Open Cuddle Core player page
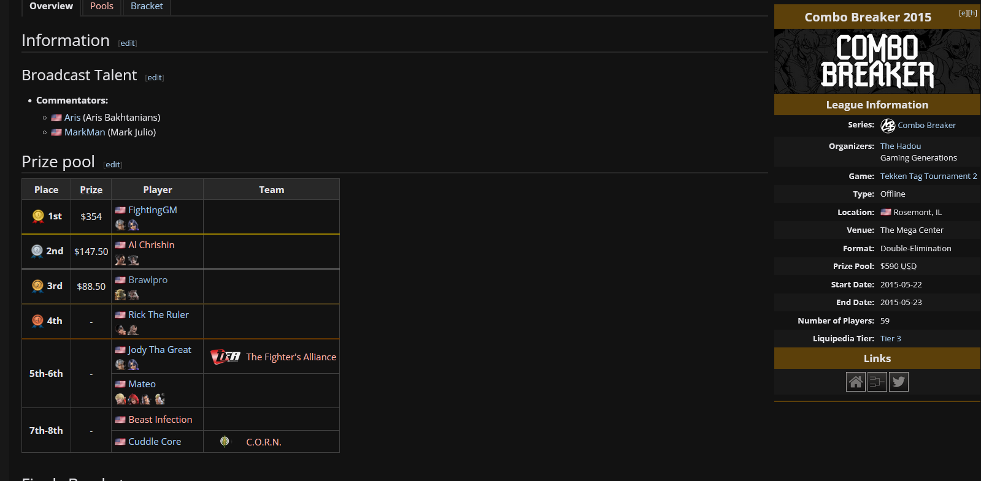Viewport: 981px width, 481px height. click(155, 442)
